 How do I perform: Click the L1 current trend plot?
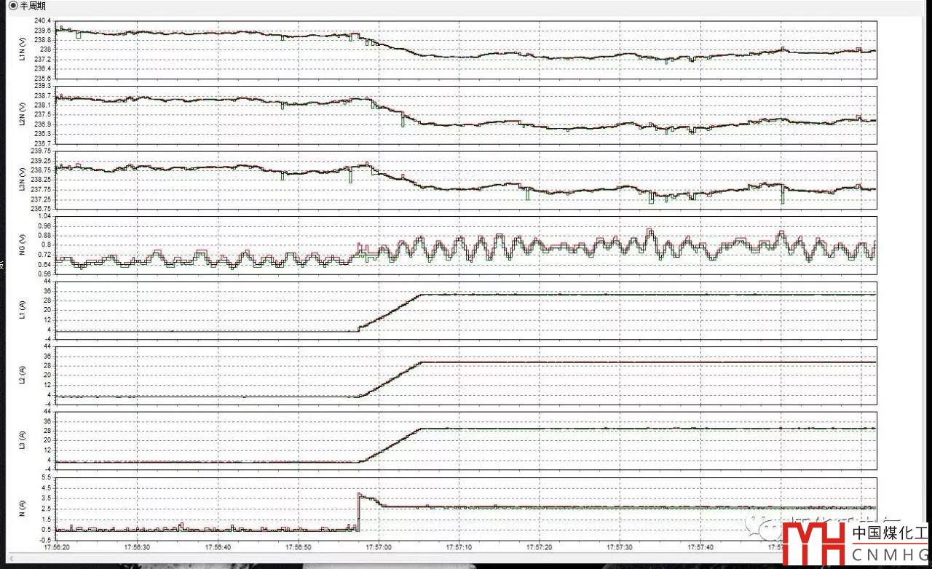[466, 310]
